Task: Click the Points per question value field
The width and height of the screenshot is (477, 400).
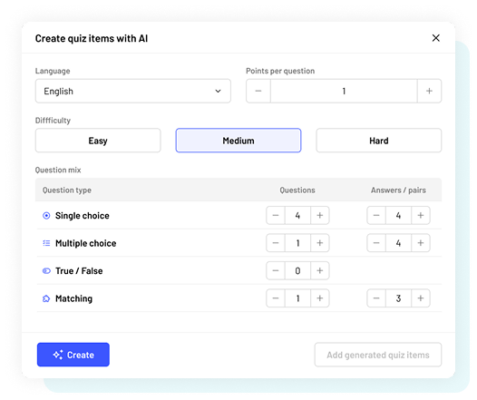Action: pos(344,91)
